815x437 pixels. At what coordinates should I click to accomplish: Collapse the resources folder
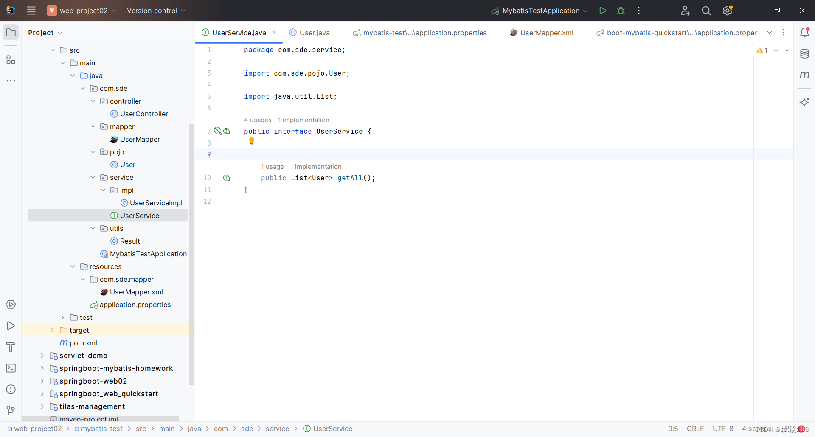tap(73, 266)
